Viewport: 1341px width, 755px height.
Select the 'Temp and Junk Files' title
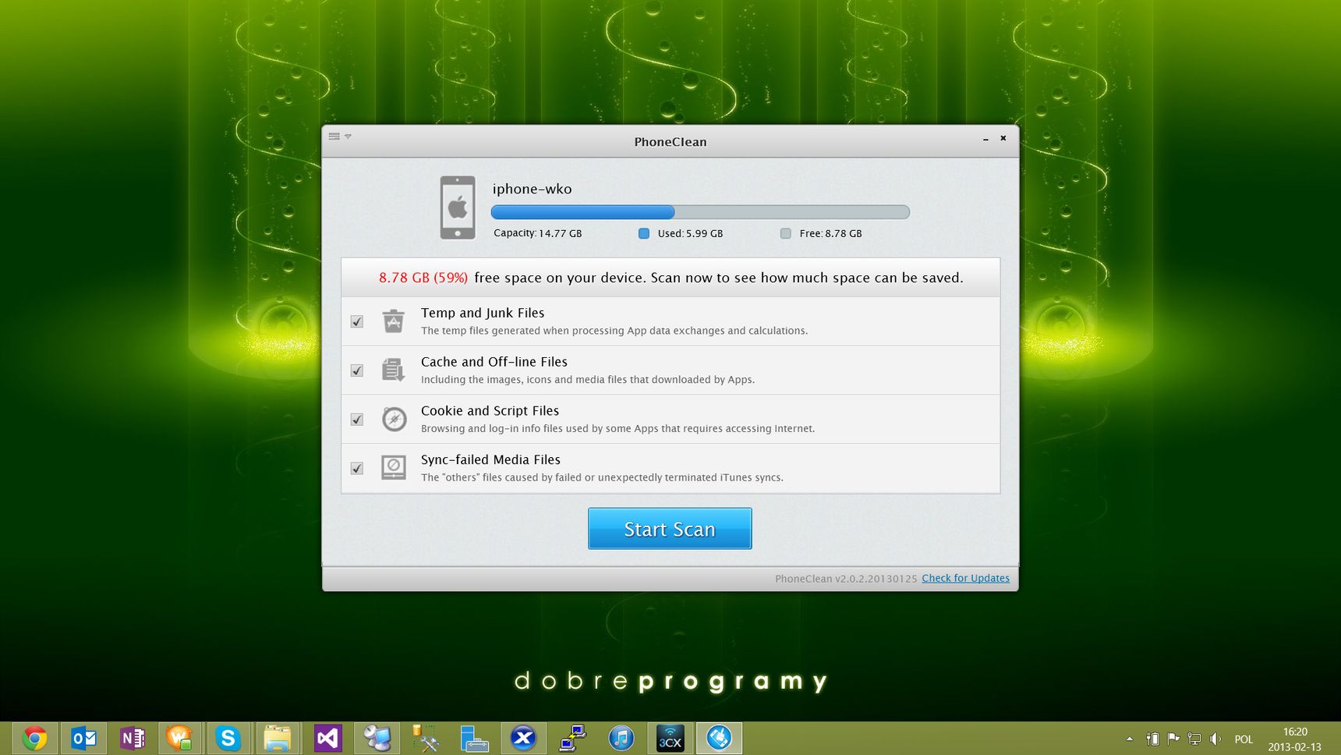click(x=483, y=313)
